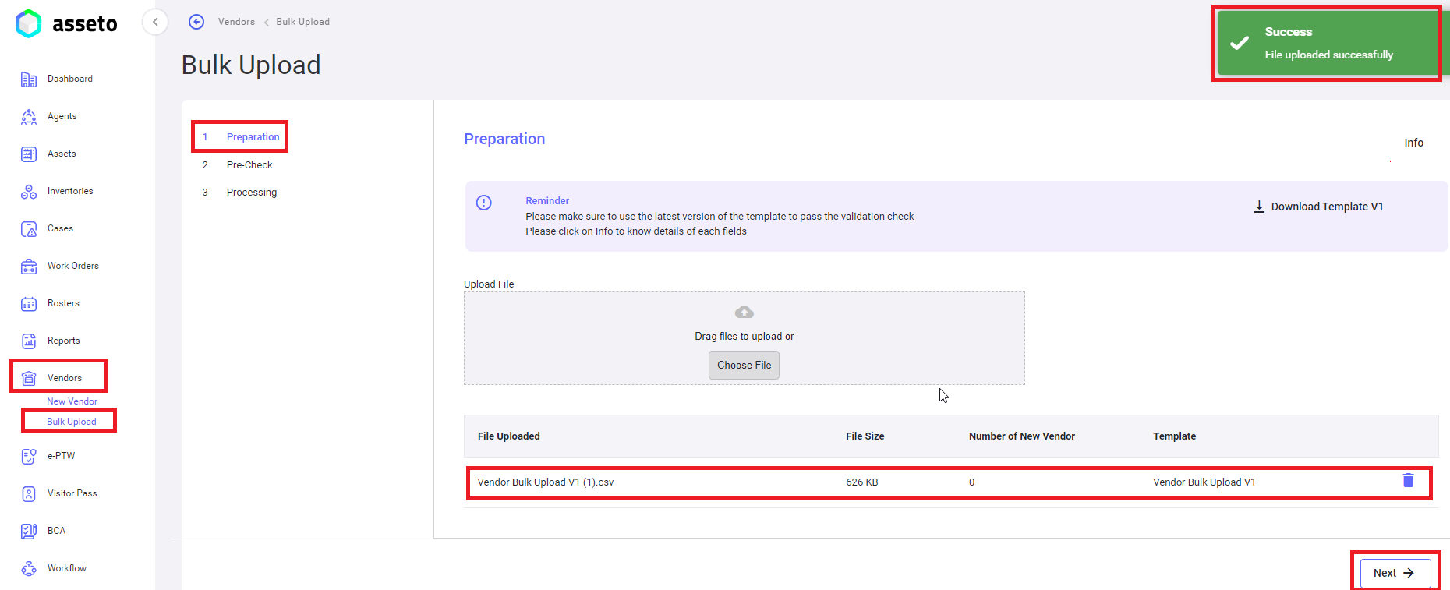The height and width of the screenshot is (590, 1450).
Task: Select the Bulk Upload submenu item
Action: tap(72, 422)
